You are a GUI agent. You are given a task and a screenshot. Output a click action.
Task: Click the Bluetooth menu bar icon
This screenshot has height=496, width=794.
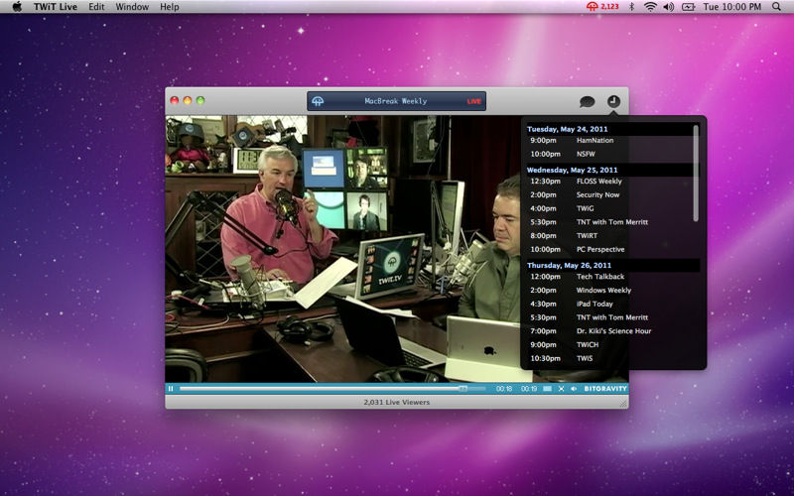[631, 7]
